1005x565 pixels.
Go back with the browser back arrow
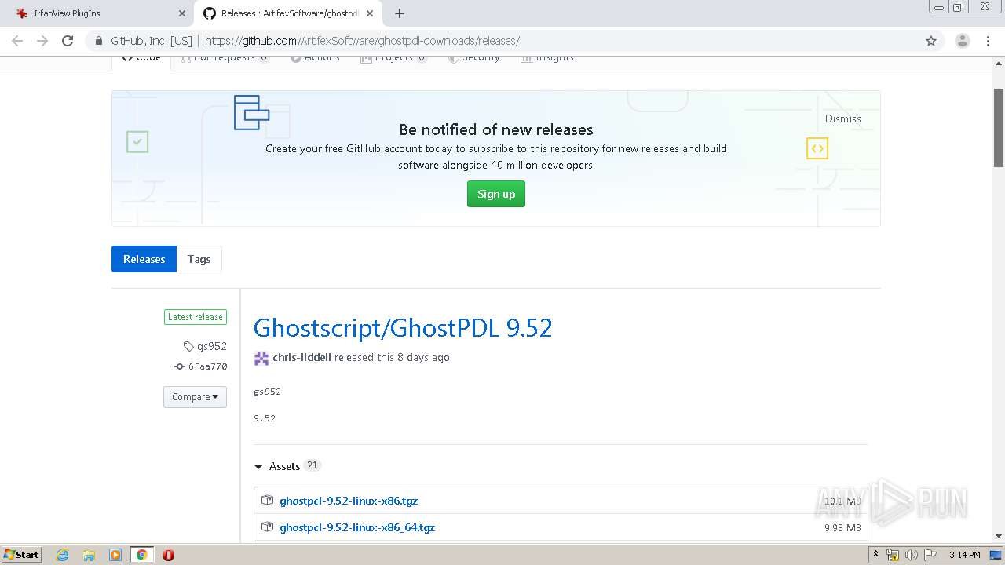click(17, 41)
